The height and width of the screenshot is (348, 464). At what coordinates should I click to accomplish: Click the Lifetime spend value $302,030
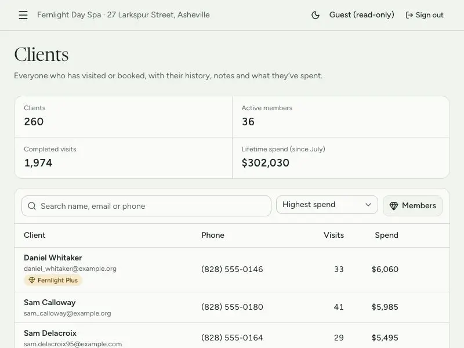pos(266,163)
